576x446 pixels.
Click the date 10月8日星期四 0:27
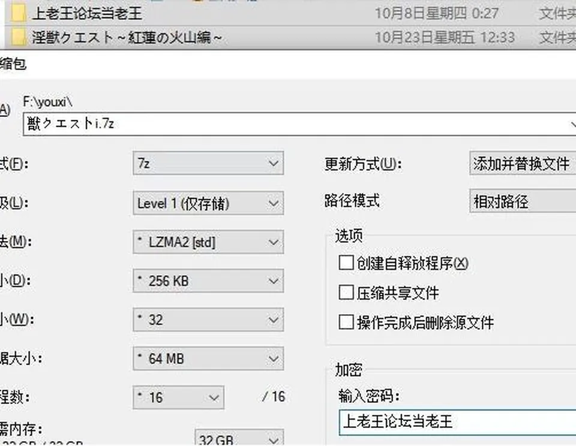point(436,14)
